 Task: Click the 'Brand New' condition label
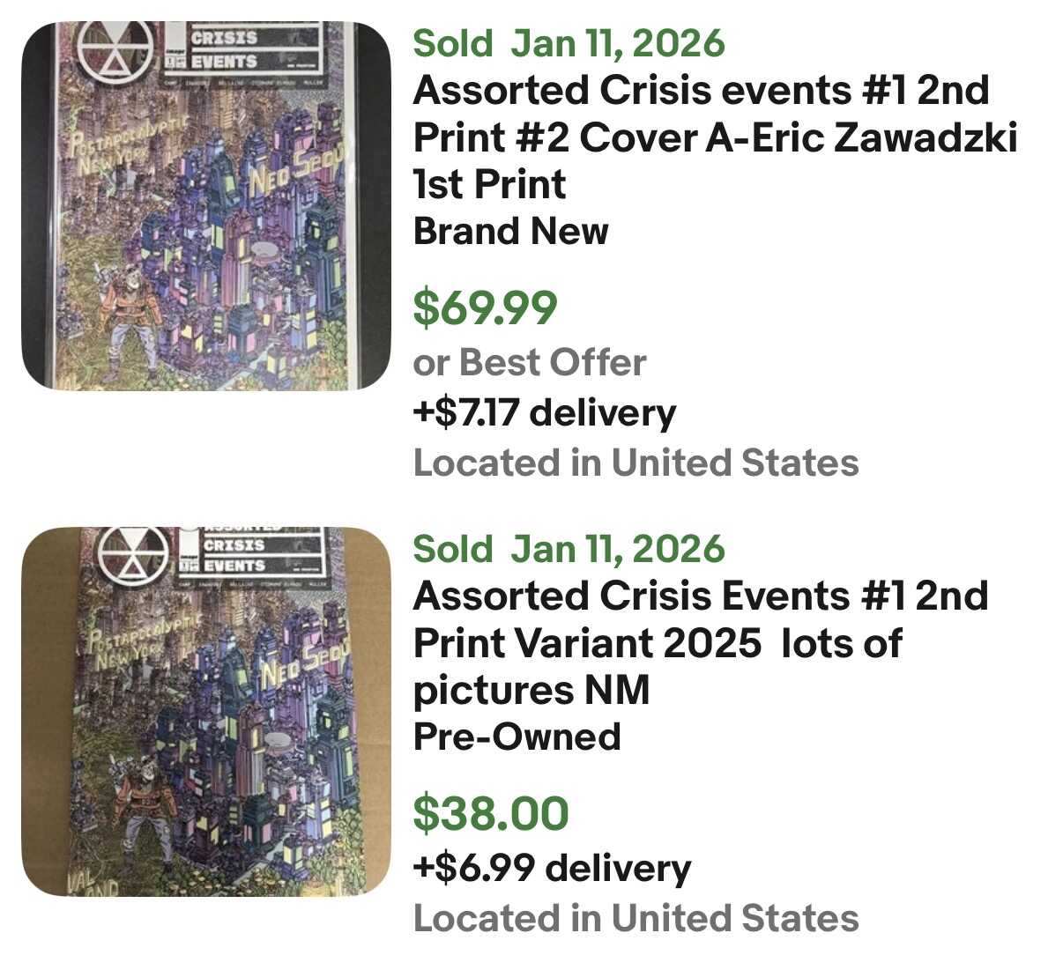coord(511,232)
